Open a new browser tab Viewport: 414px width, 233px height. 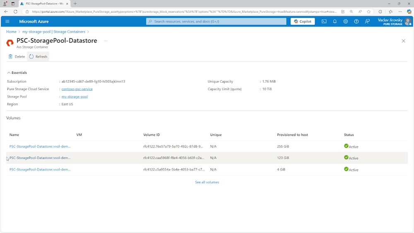(75, 4)
